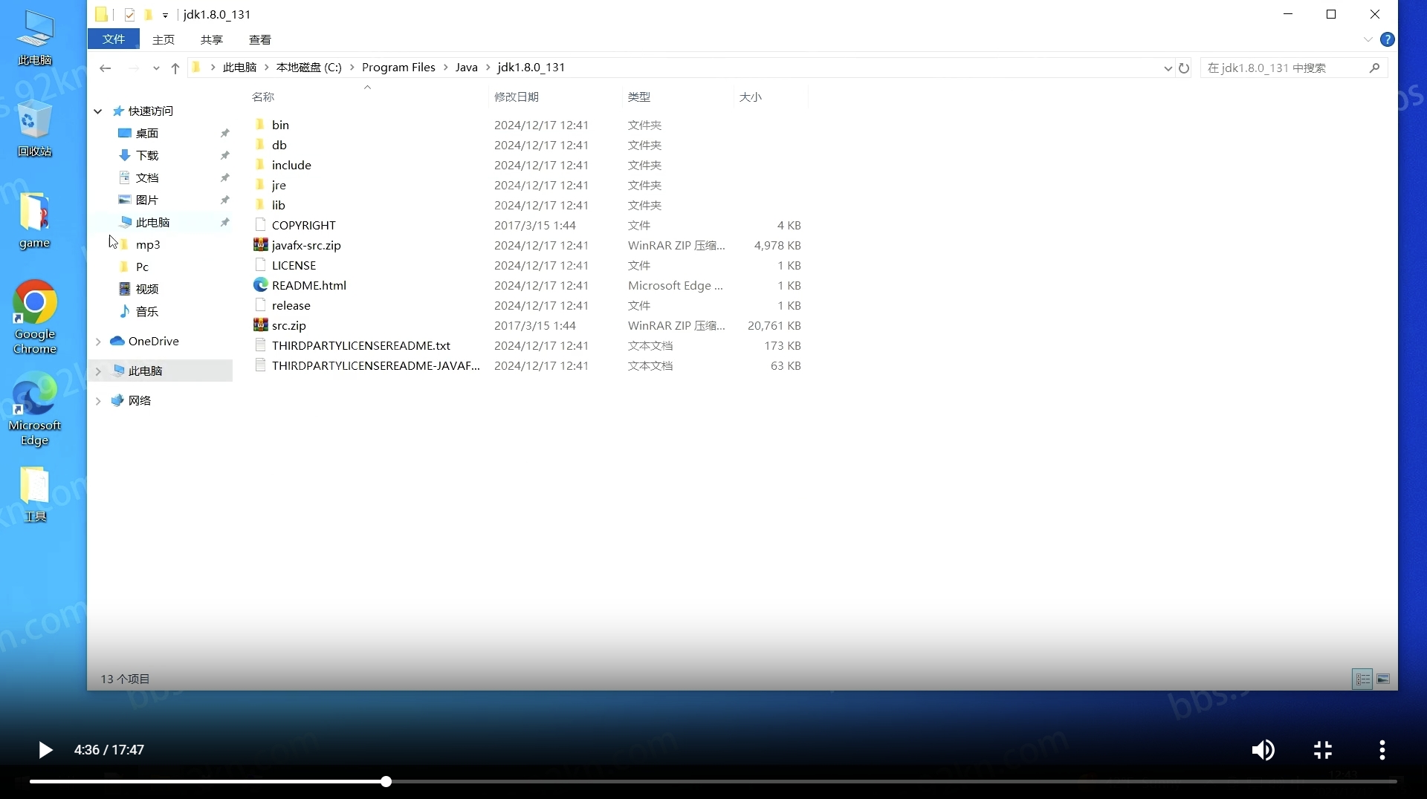Screen dimensions: 1427x799
Task: Open the 主页 ribbon tab
Action: click(x=164, y=39)
